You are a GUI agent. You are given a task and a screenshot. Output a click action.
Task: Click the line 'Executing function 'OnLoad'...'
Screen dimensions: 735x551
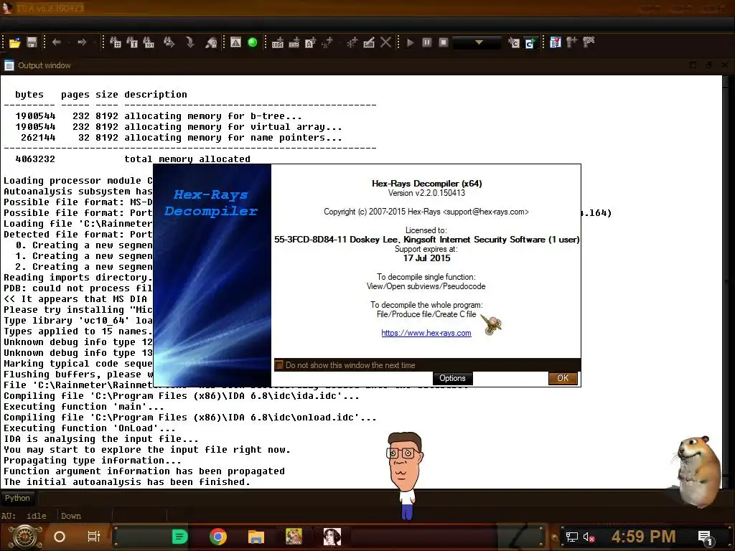[90, 428]
